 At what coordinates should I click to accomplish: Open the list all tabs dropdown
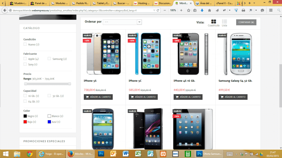(254, 3)
